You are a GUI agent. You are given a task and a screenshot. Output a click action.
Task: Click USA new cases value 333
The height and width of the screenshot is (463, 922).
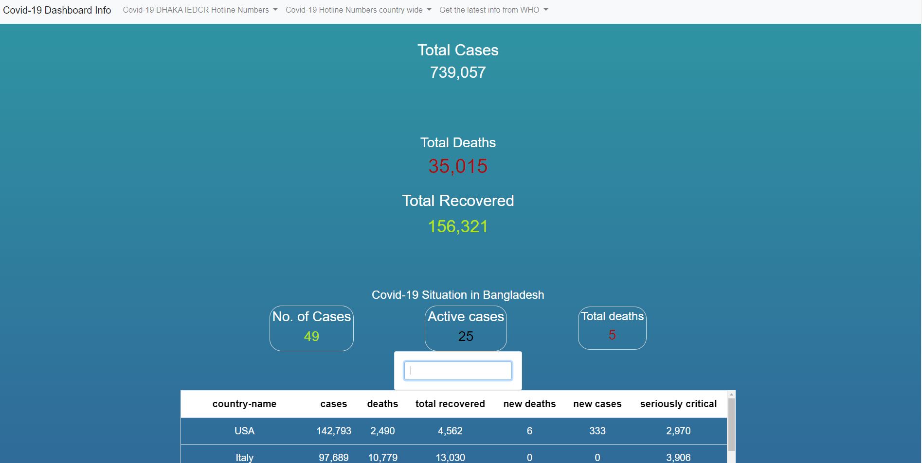click(x=597, y=431)
